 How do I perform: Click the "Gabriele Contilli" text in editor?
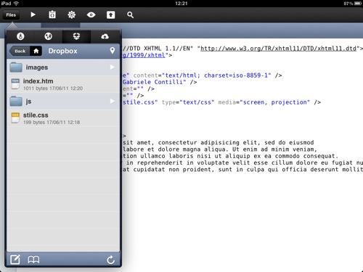[x=152, y=82]
